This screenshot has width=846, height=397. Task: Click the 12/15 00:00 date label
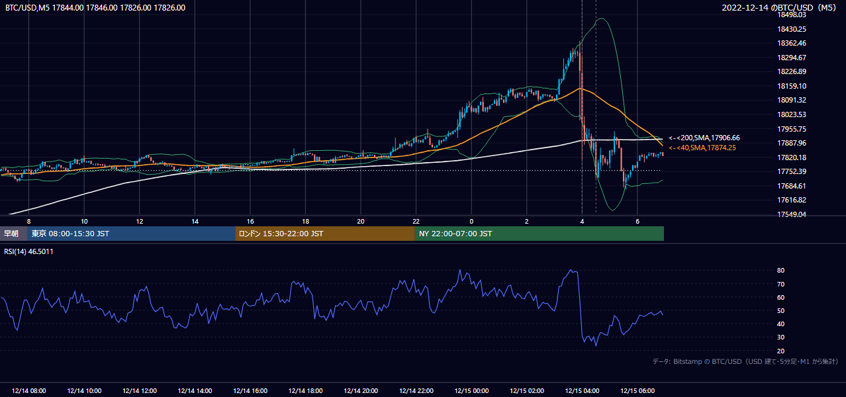471,391
